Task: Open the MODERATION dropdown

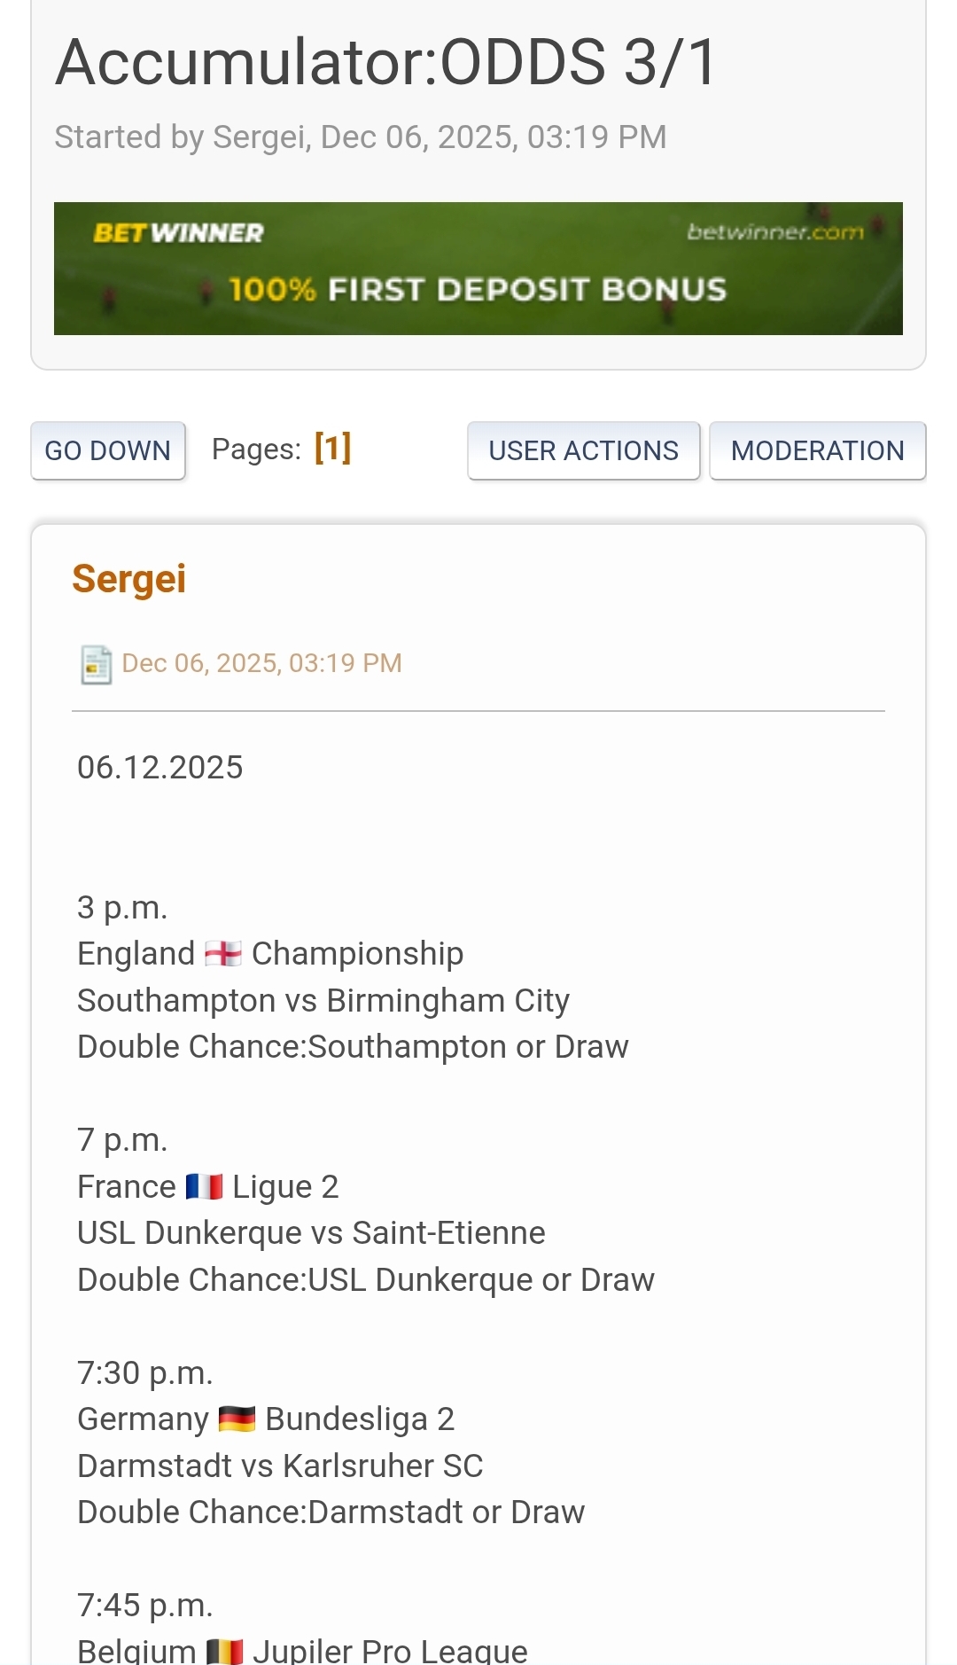Action: click(x=817, y=450)
